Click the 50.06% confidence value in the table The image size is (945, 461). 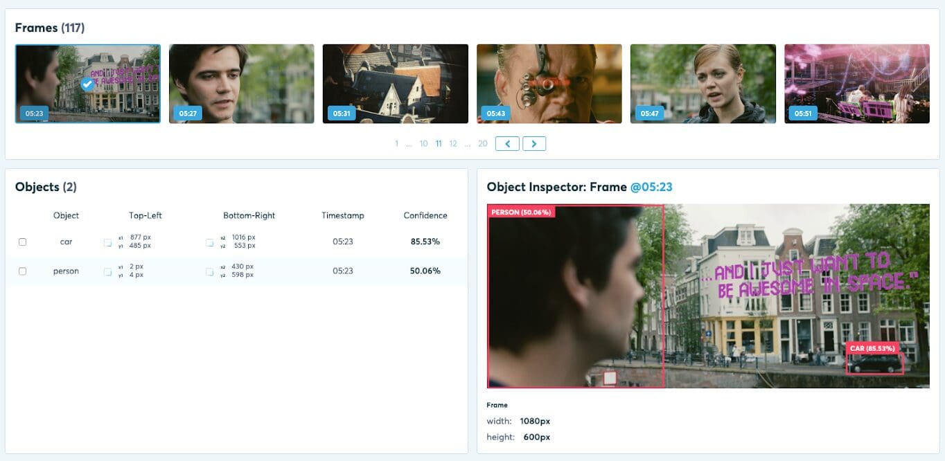tap(425, 271)
